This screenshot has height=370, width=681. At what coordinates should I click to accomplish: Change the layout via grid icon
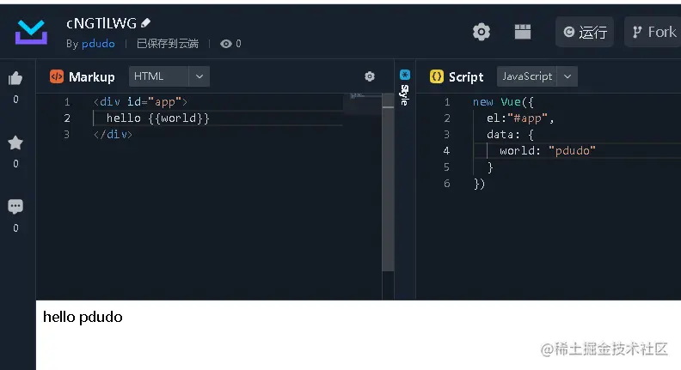pyautogui.click(x=523, y=32)
